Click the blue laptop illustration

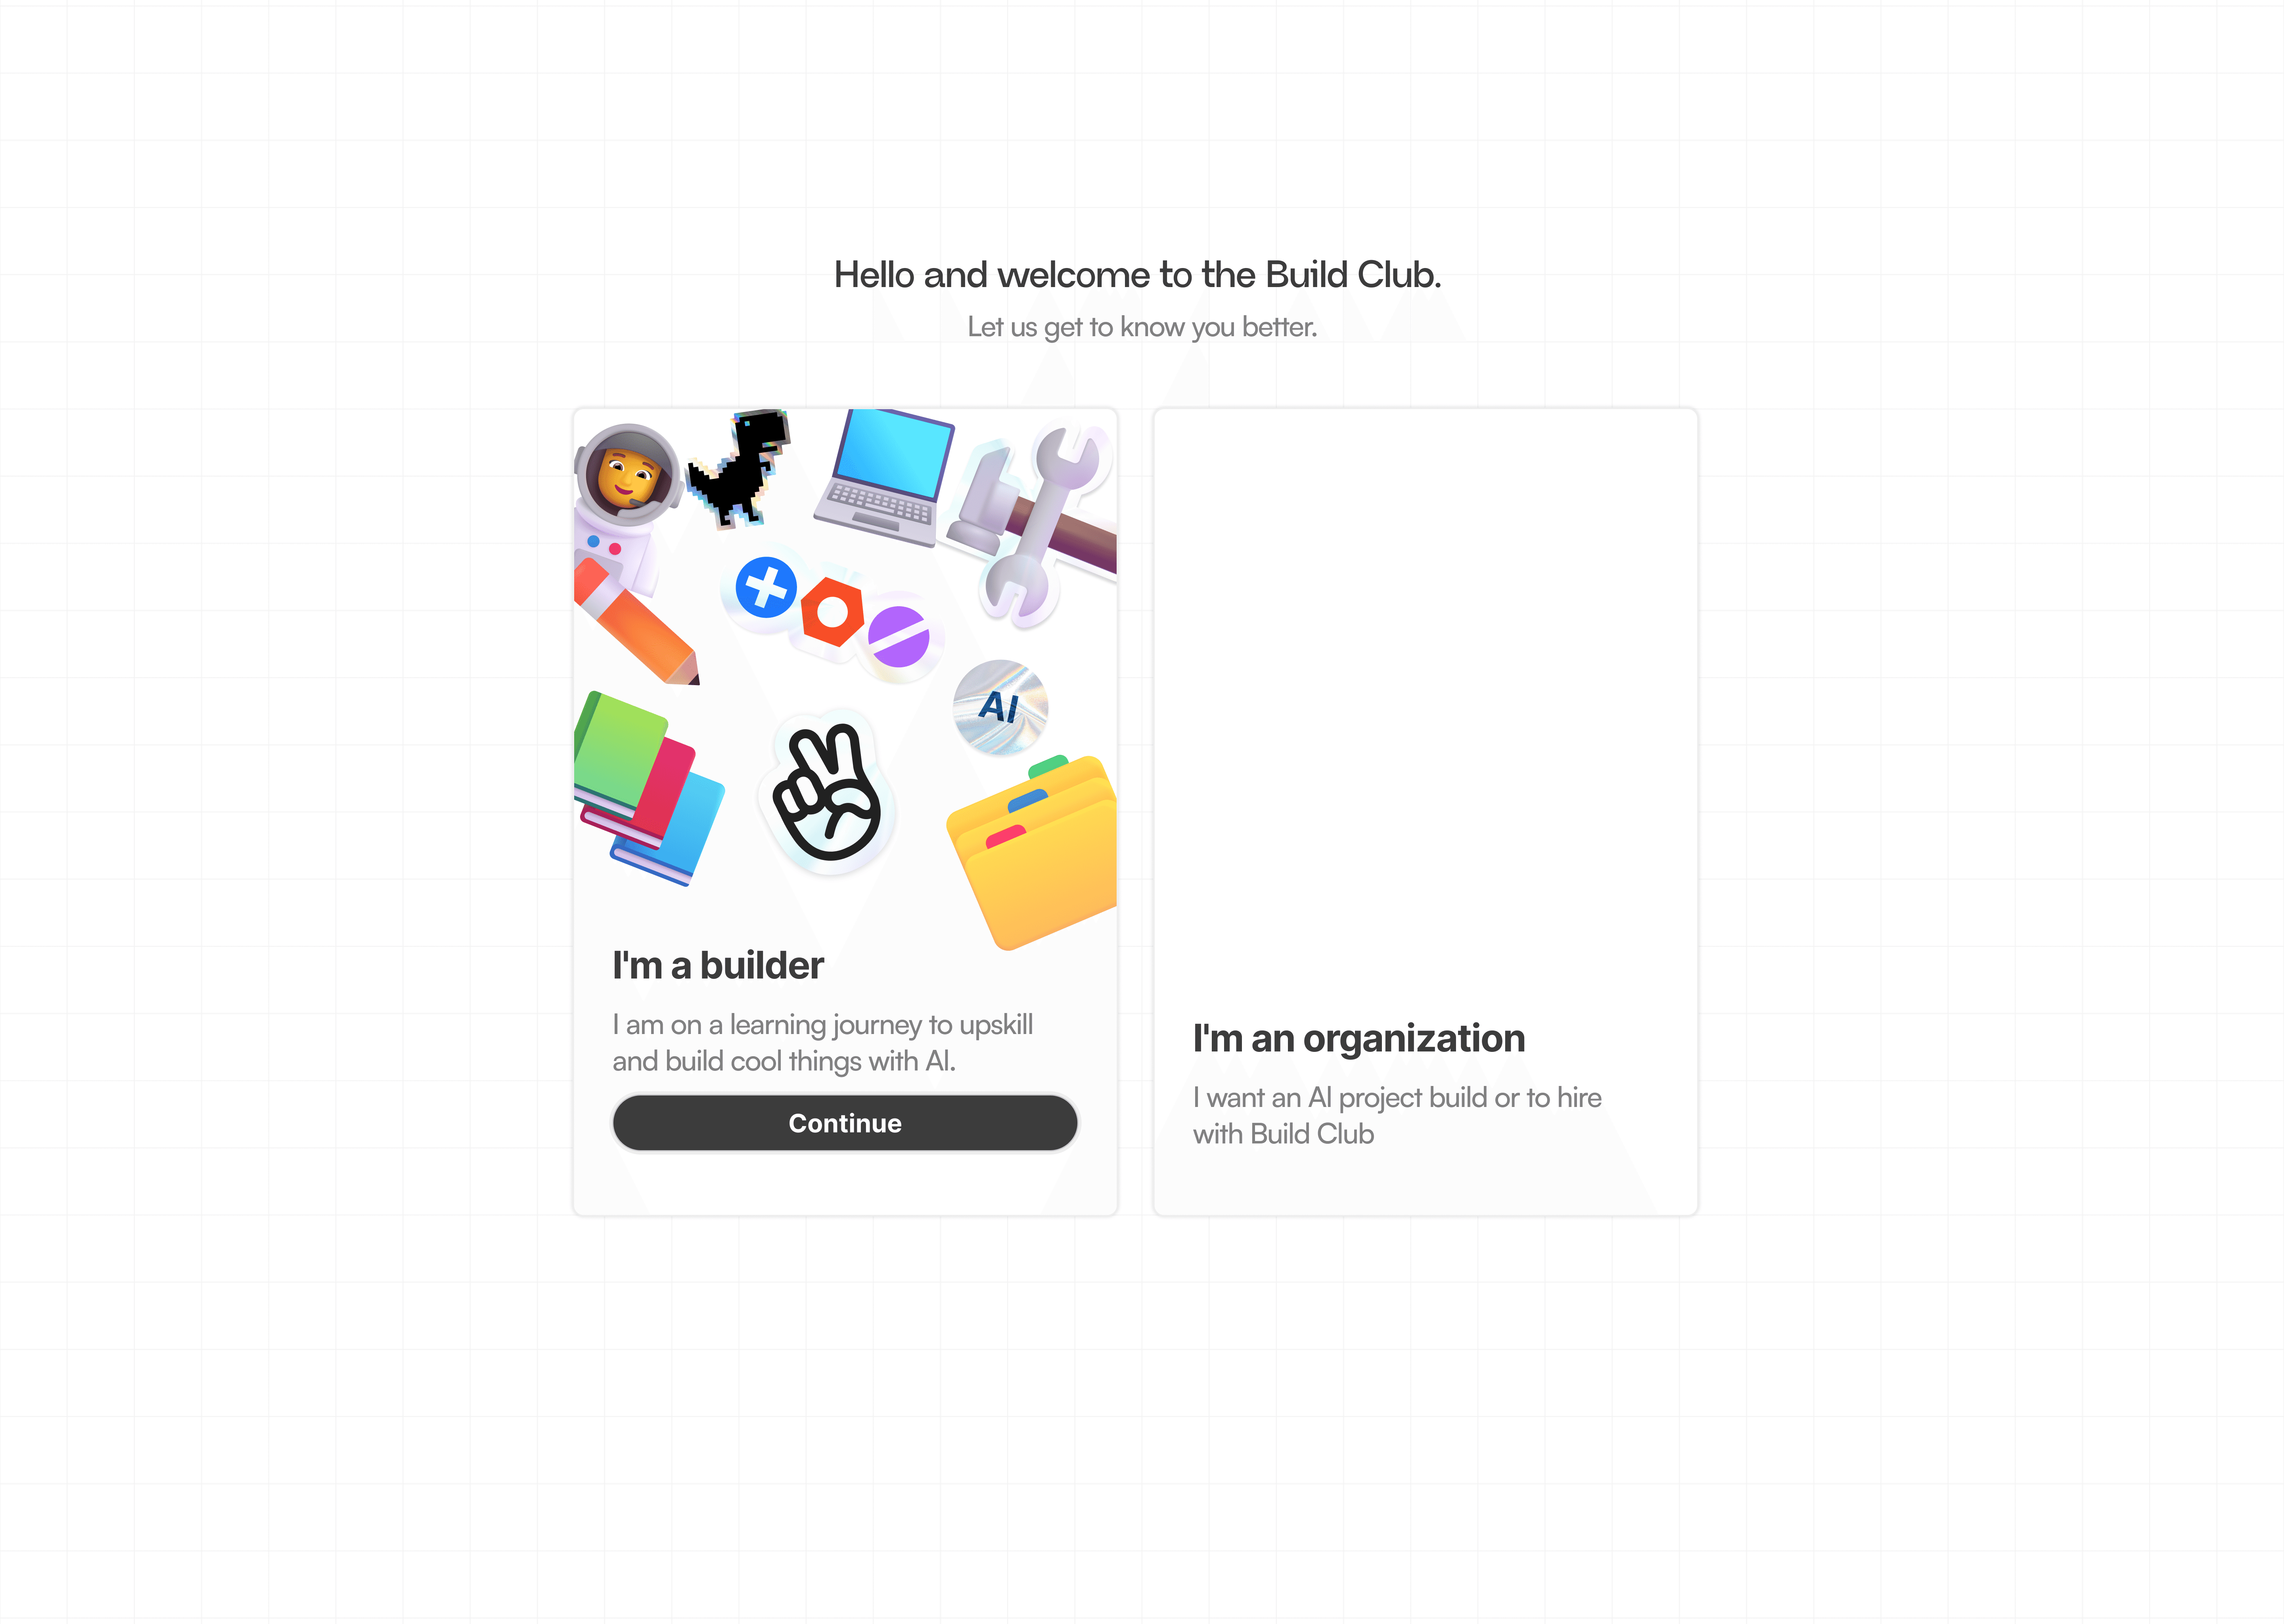pyautogui.click(x=884, y=477)
